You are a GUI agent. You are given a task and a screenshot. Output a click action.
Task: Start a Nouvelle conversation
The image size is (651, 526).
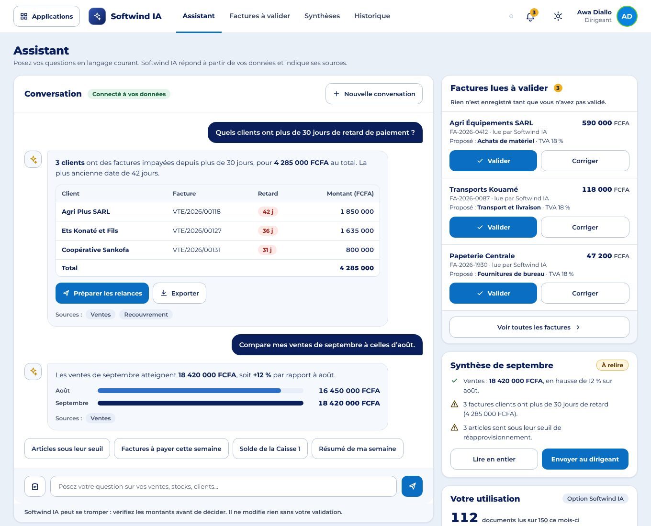374,94
